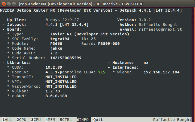Go to the 4MEM tab

pyautogui.click(x=50, y=120)
